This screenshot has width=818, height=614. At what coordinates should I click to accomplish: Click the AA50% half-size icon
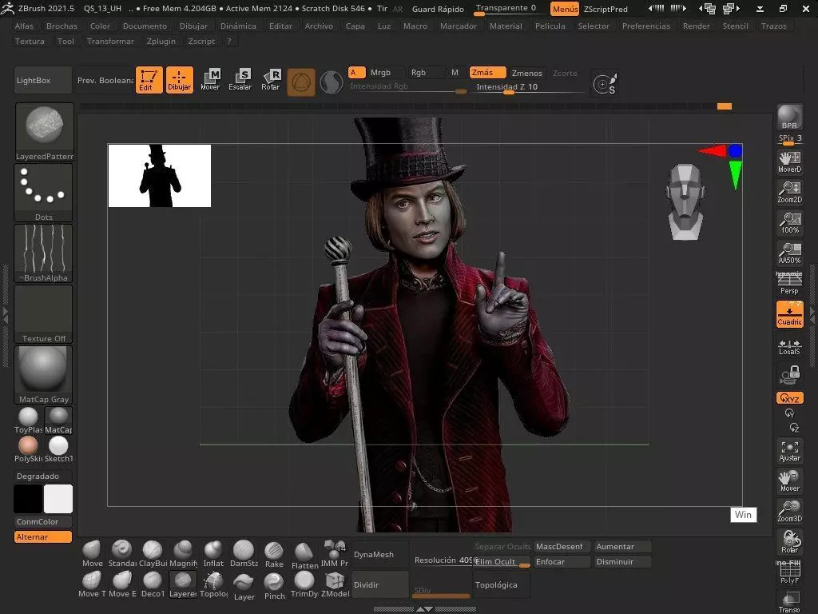coord(789,252)
